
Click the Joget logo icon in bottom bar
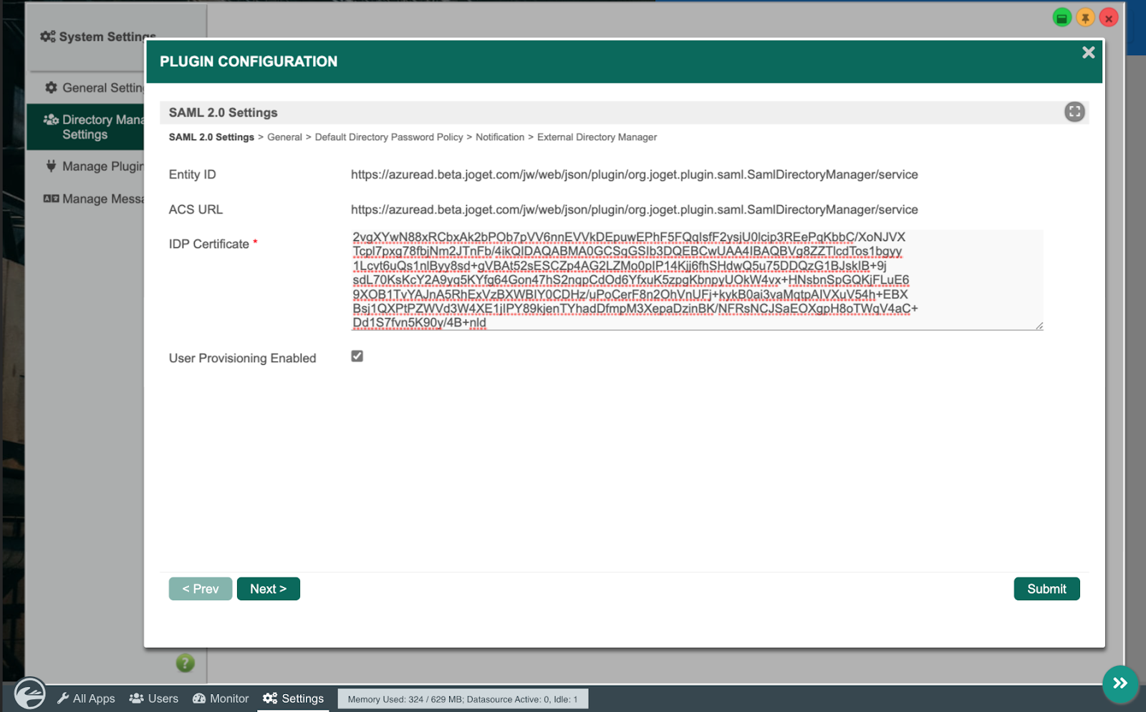[x=30, y=693]
